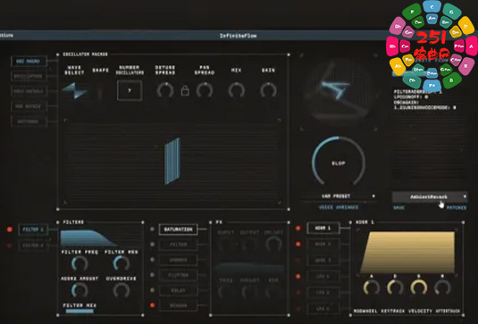Screen dimensions: 478x324
Task: Click the ADSR2 Amount knob
Action: 80,290
